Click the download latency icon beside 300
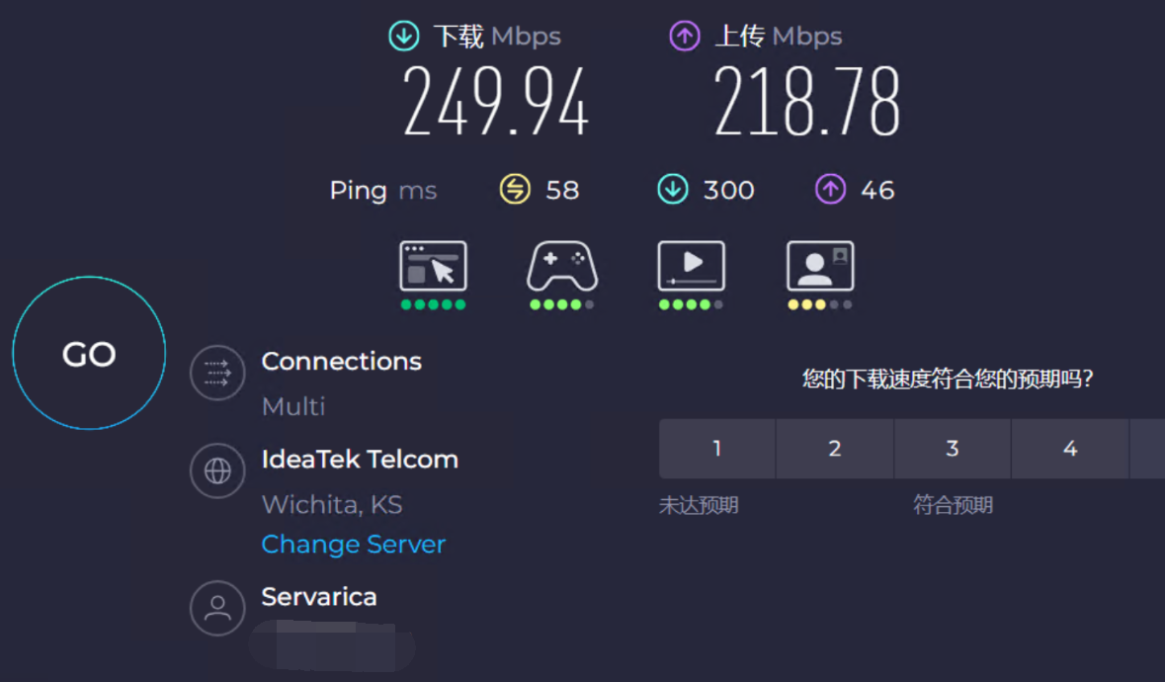 point(673,189)
